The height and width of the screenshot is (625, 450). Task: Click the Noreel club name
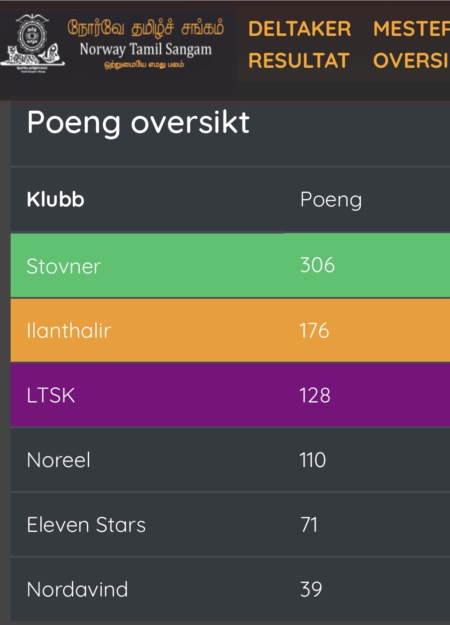pos(59,460)
